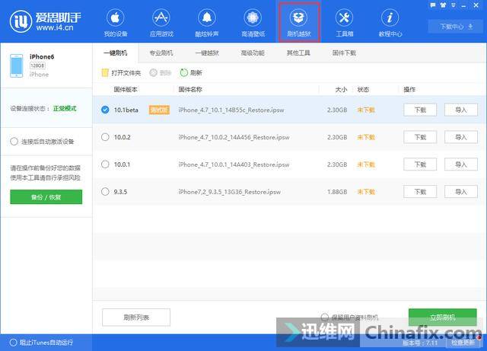Viewport: 487px width, 351px height.
Task: Click the green 备份 / 恢复 button
Action: (x=46, y=196)
